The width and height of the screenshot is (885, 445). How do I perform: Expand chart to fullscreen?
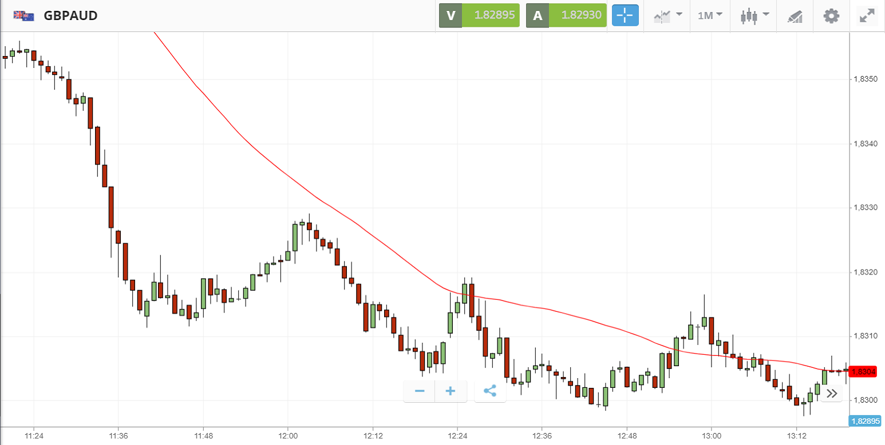[x=867, y=15]
